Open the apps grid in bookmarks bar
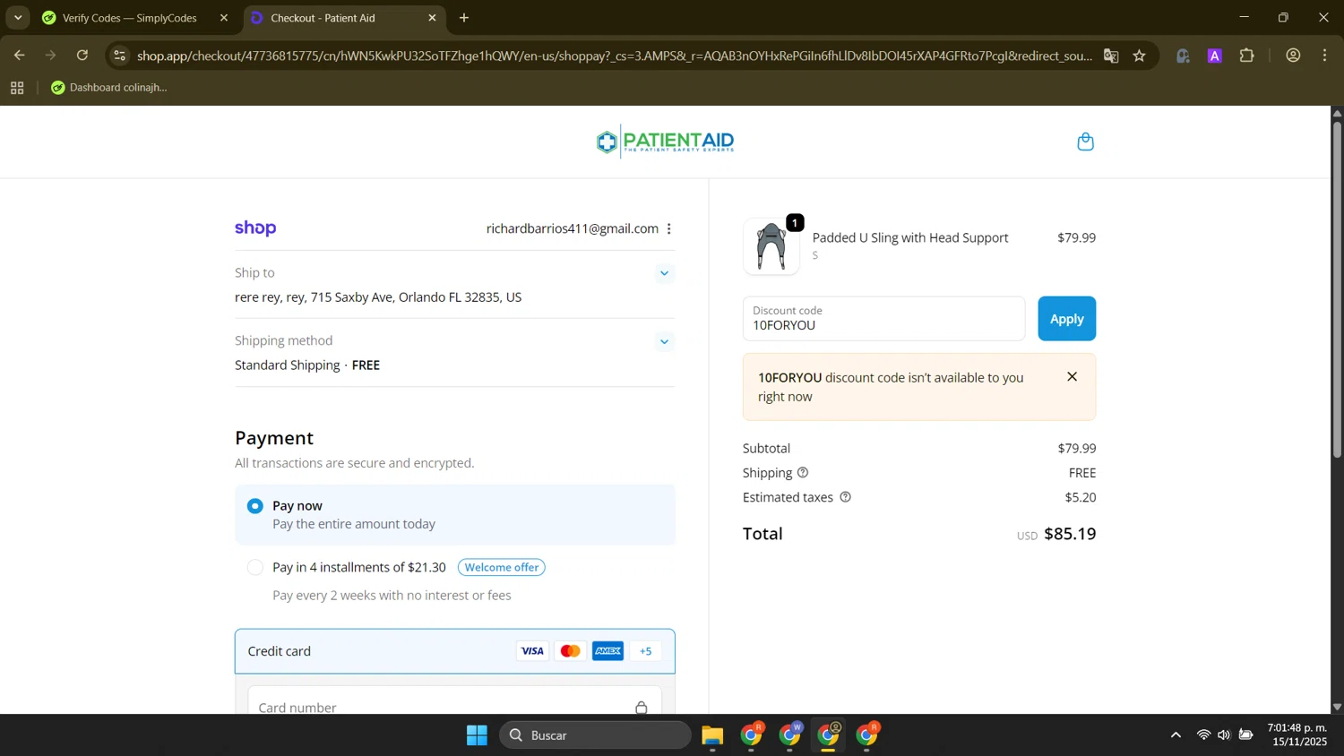The height and width of the screenshot is (756, 1344). point(17,88)
